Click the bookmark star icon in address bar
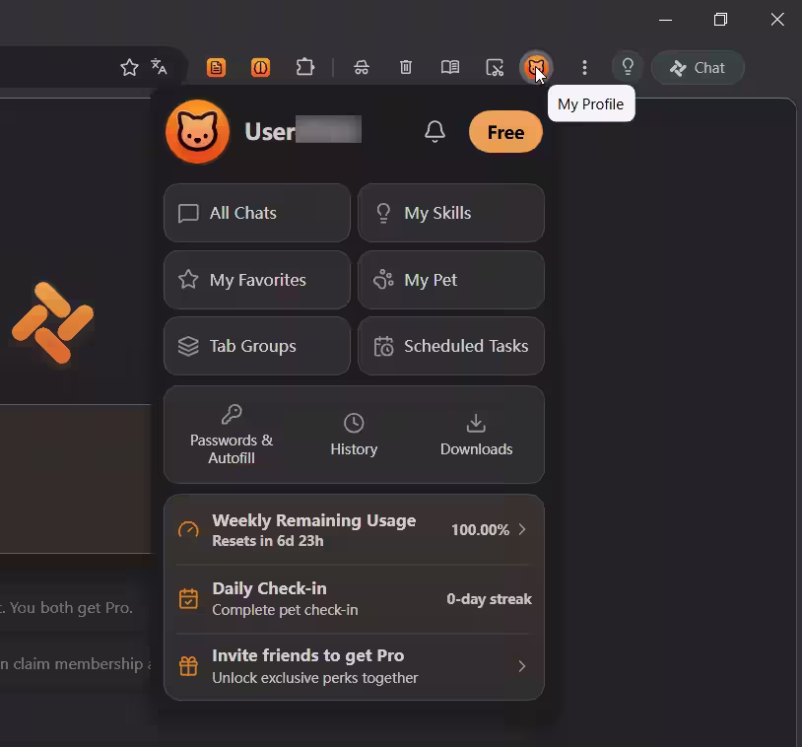 click(129, 67)
